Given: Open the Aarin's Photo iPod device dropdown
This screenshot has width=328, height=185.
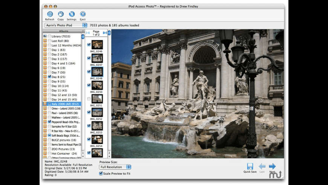Looking at the screenshot, I should coord(66,25).
